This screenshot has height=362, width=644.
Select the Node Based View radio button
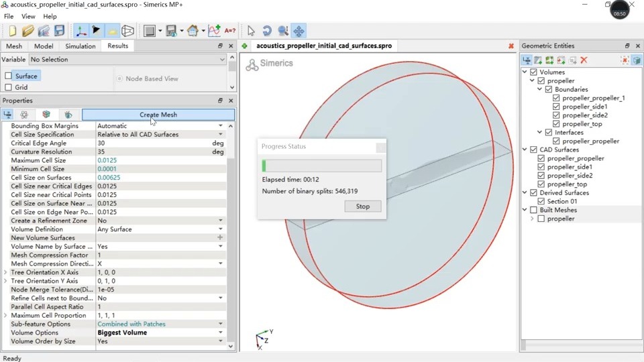[119, 78]
